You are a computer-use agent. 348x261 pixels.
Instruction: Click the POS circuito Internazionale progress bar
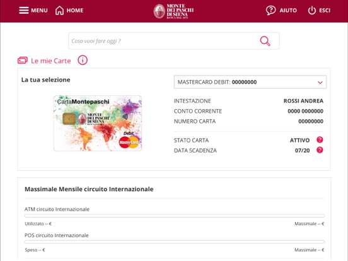click(x=175, y=241)
